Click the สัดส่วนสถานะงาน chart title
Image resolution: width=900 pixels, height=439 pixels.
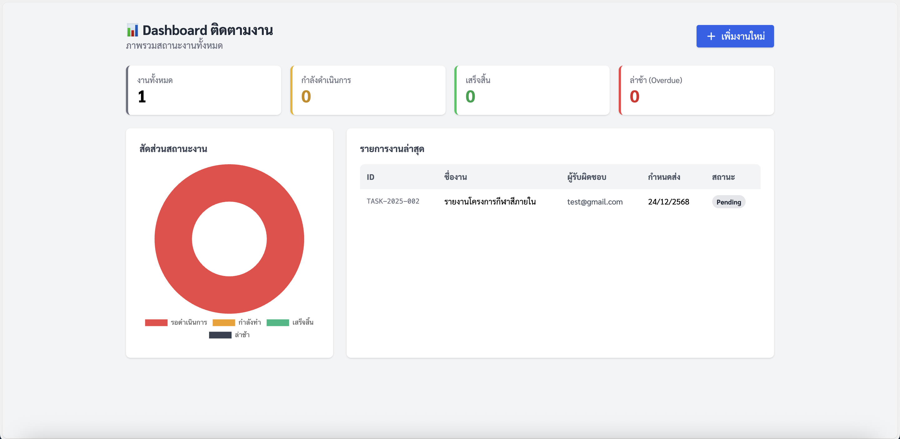[x=173, y=149]
